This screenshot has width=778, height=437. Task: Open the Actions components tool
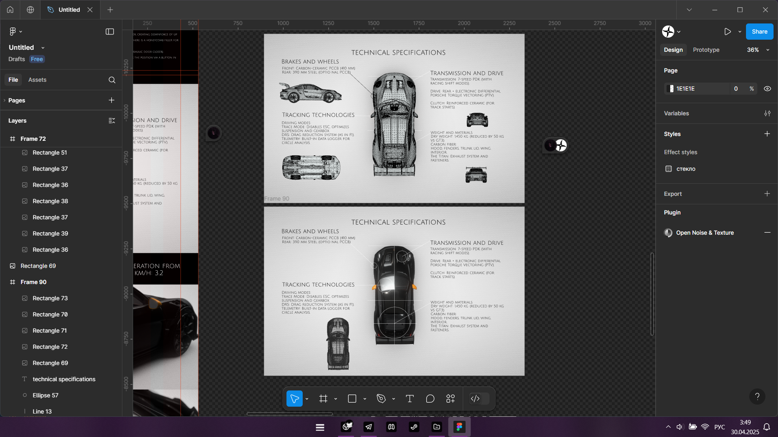(x=451, y=399)
